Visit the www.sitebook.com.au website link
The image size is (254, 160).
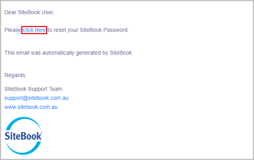pos(31,107)
